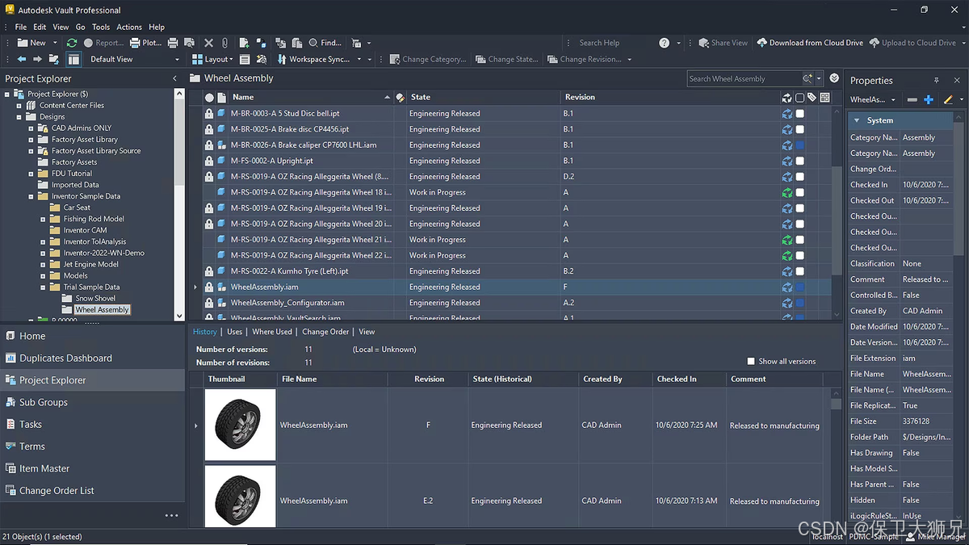Collapse the System properties section

click(858, 120)
